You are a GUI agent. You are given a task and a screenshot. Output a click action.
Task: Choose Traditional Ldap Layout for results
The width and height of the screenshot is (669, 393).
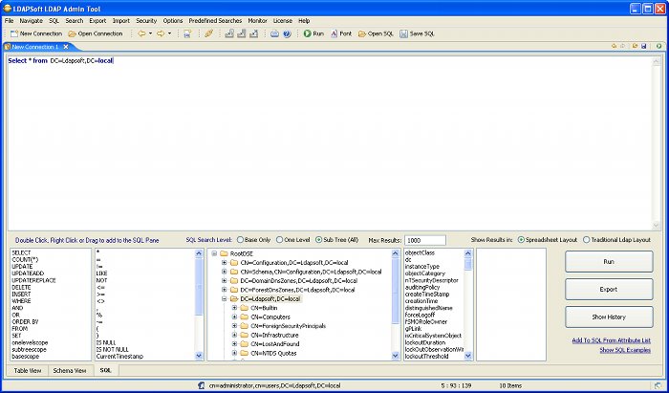click(585, 239)
